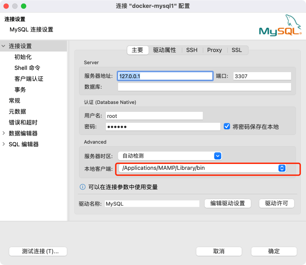
Task: Switch to the SSH tab
Action: coord(192,50)
